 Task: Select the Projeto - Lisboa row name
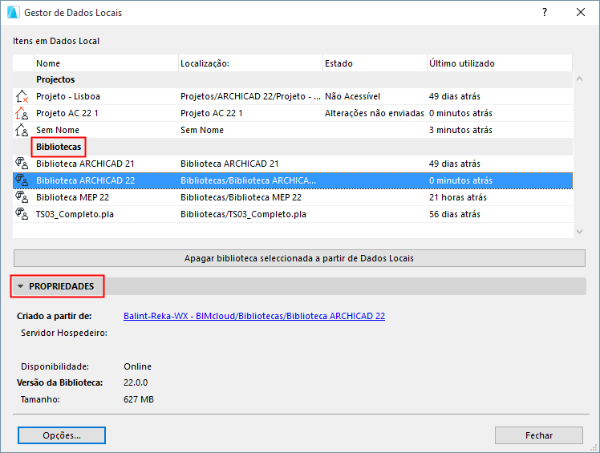pos(68,96)
